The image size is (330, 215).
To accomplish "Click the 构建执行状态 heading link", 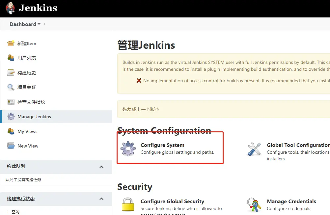I will click(21, 199).
